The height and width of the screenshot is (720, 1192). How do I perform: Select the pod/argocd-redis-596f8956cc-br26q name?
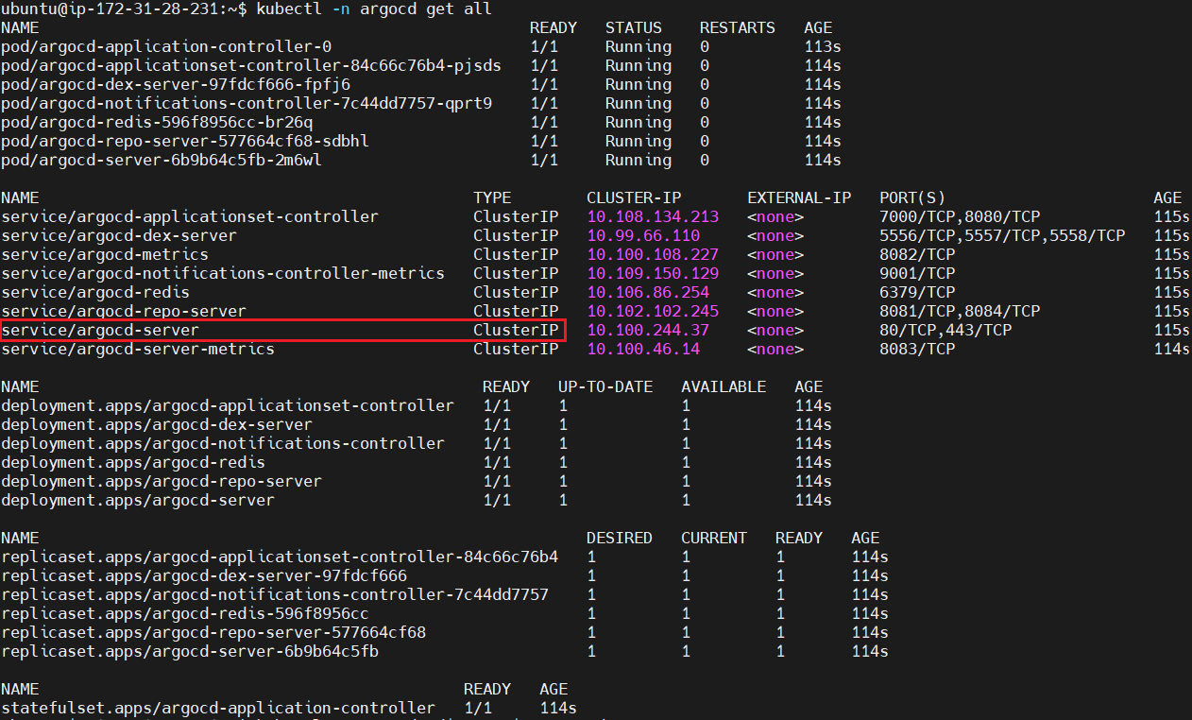(x=157, y=122)
